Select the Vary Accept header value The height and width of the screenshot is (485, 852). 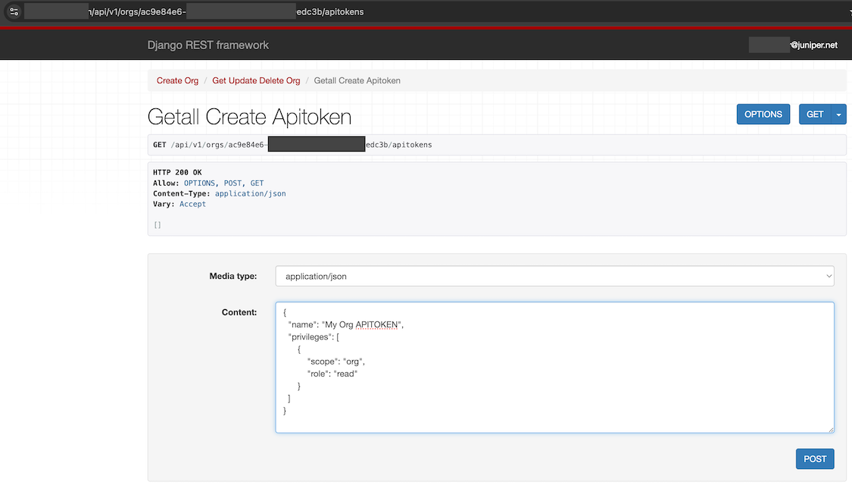(x=192, y=204)
